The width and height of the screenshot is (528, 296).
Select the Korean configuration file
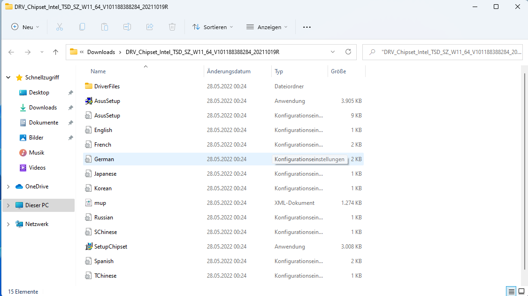[x=223, y=188]
